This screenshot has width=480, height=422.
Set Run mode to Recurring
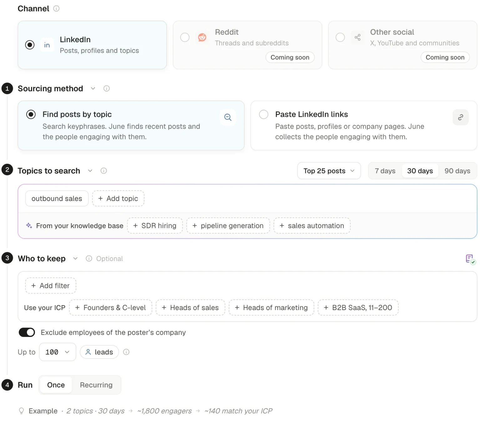[x=96, y=385]
